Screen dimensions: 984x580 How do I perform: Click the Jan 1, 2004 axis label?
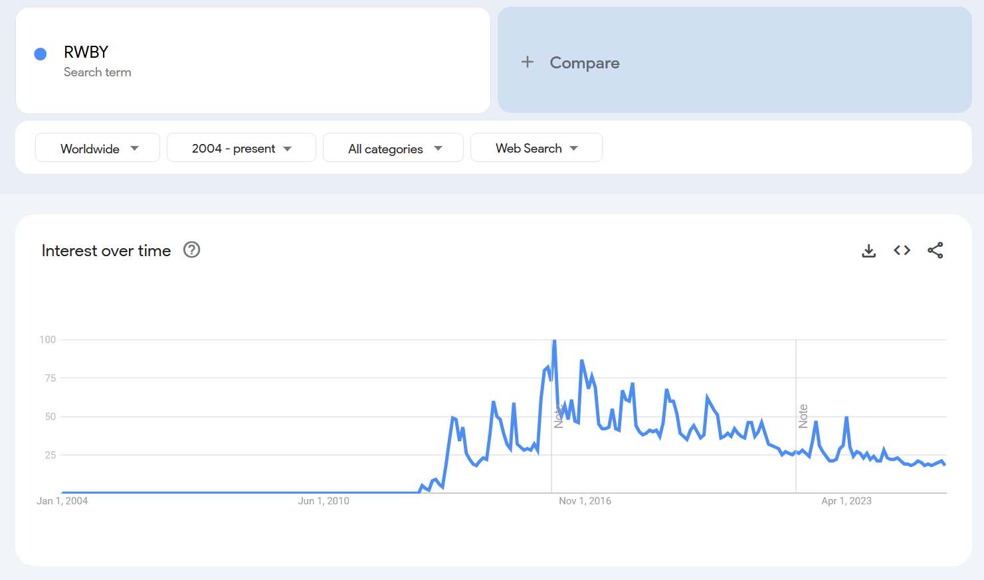click(62, 501)
